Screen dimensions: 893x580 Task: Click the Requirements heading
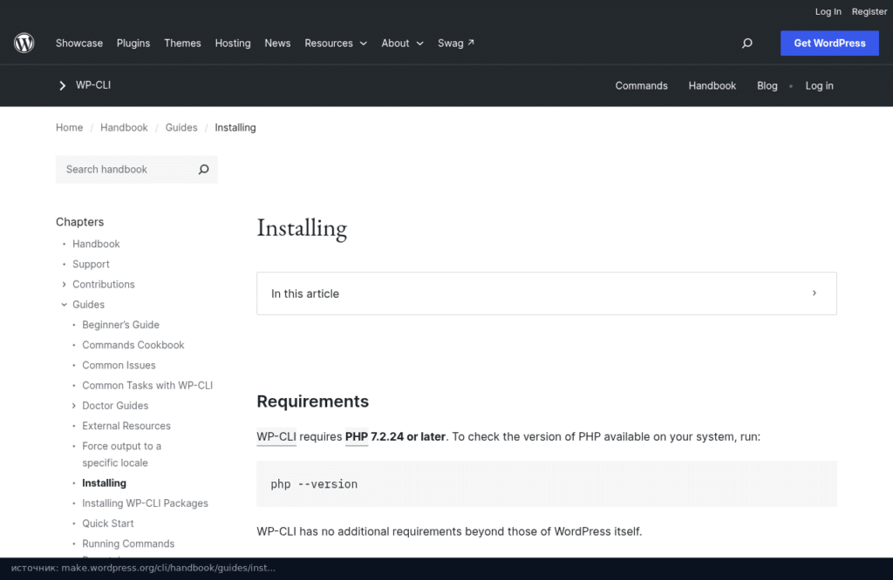[313, 401]
